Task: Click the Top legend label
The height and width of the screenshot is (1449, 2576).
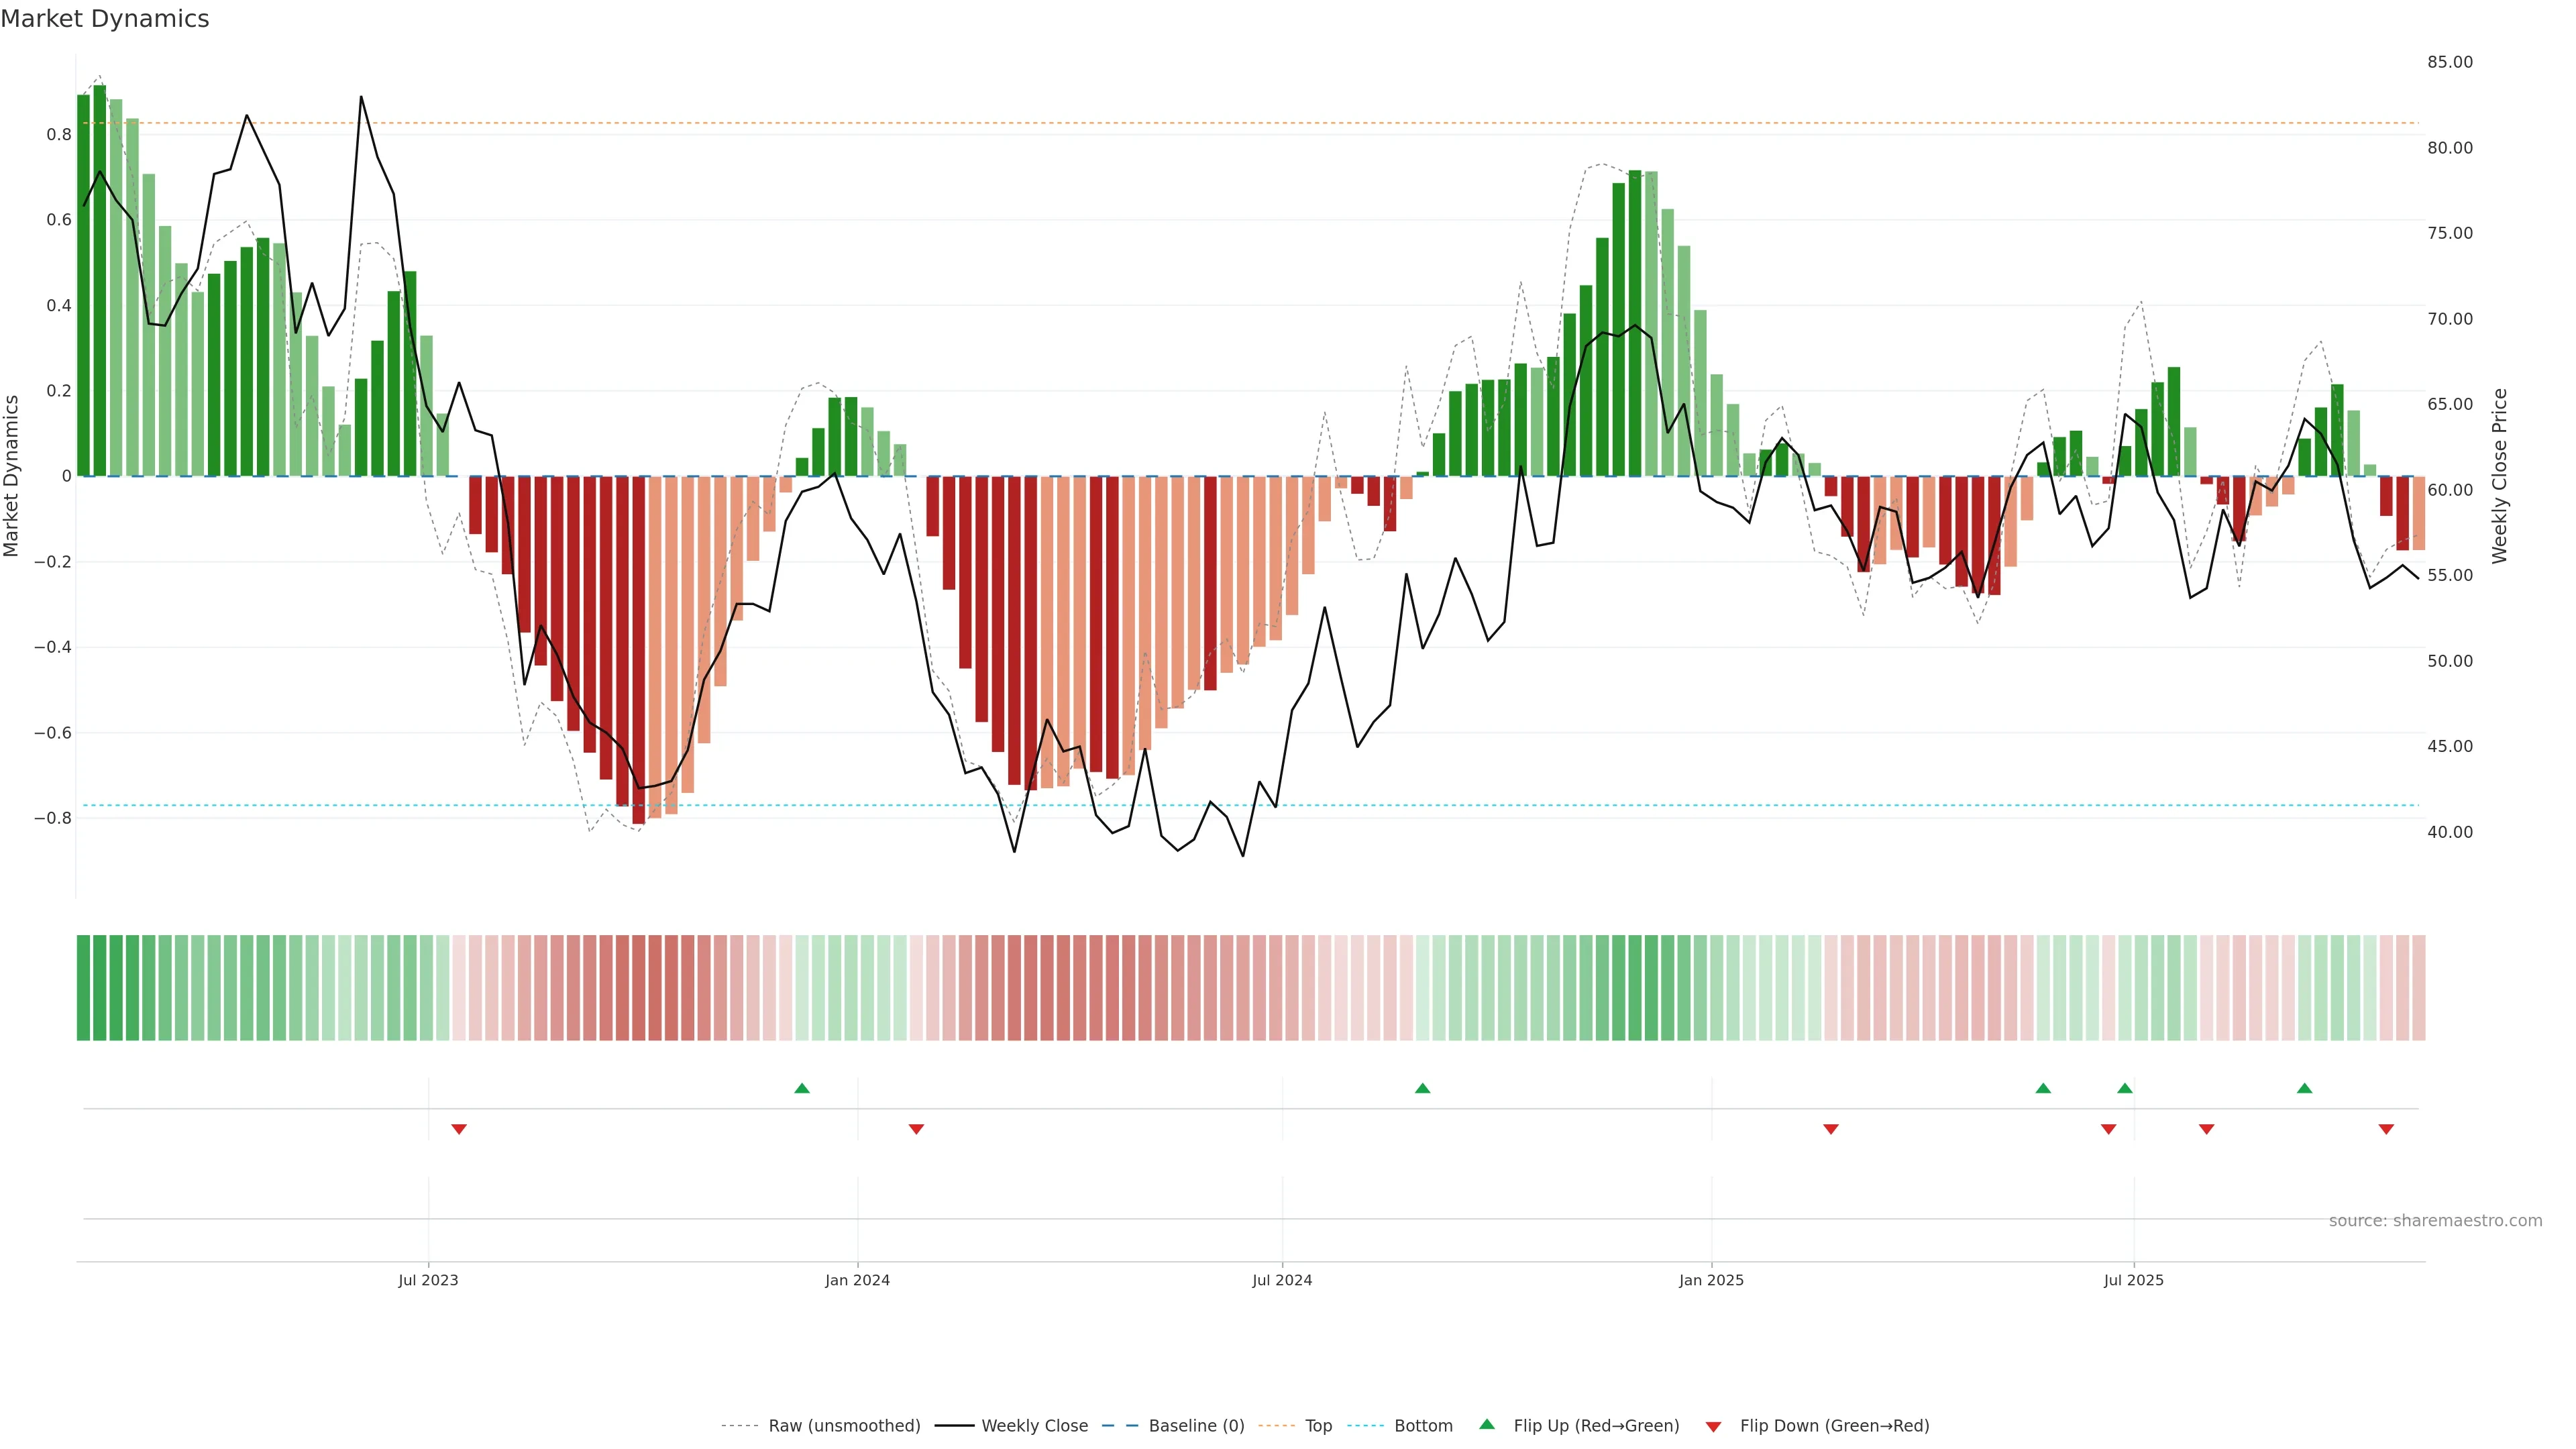Action: click(x=1318, y=1426)
